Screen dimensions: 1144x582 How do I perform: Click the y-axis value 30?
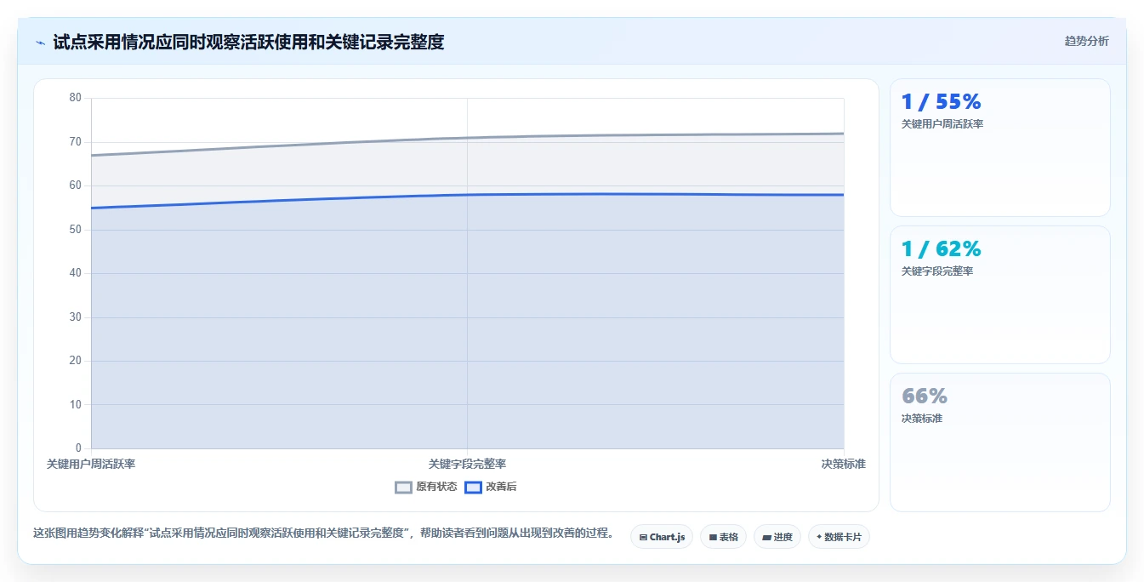75,317
